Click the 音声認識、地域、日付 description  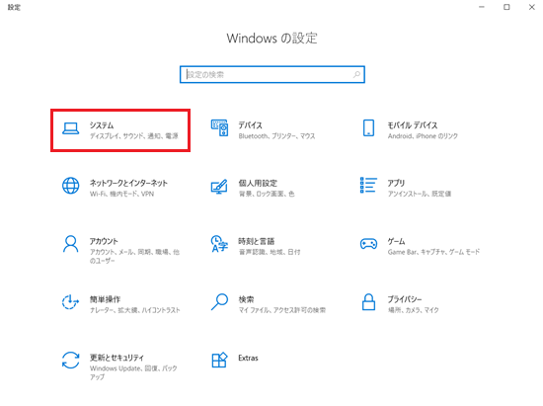point(270,252)
